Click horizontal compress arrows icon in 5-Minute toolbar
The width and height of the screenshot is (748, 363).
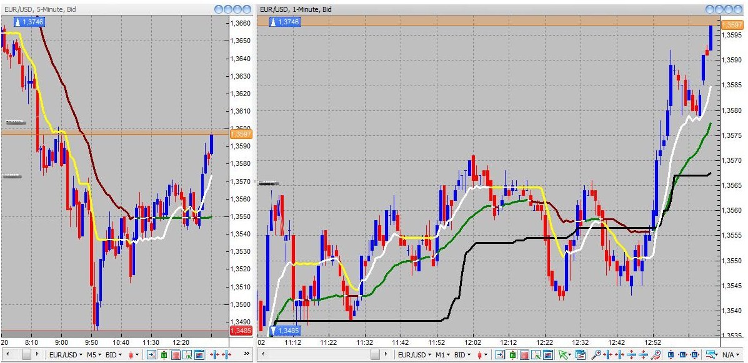[214, 354]
